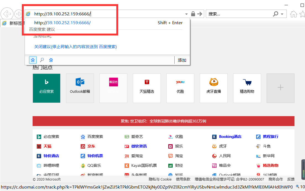305x191 pixels.
Task: Click the 天猫 icon beside its link
Action: (39, 146)
